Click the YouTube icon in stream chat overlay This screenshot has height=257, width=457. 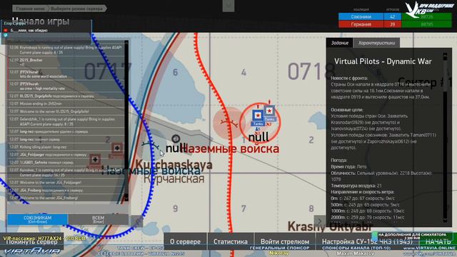(x=6, y=30)
